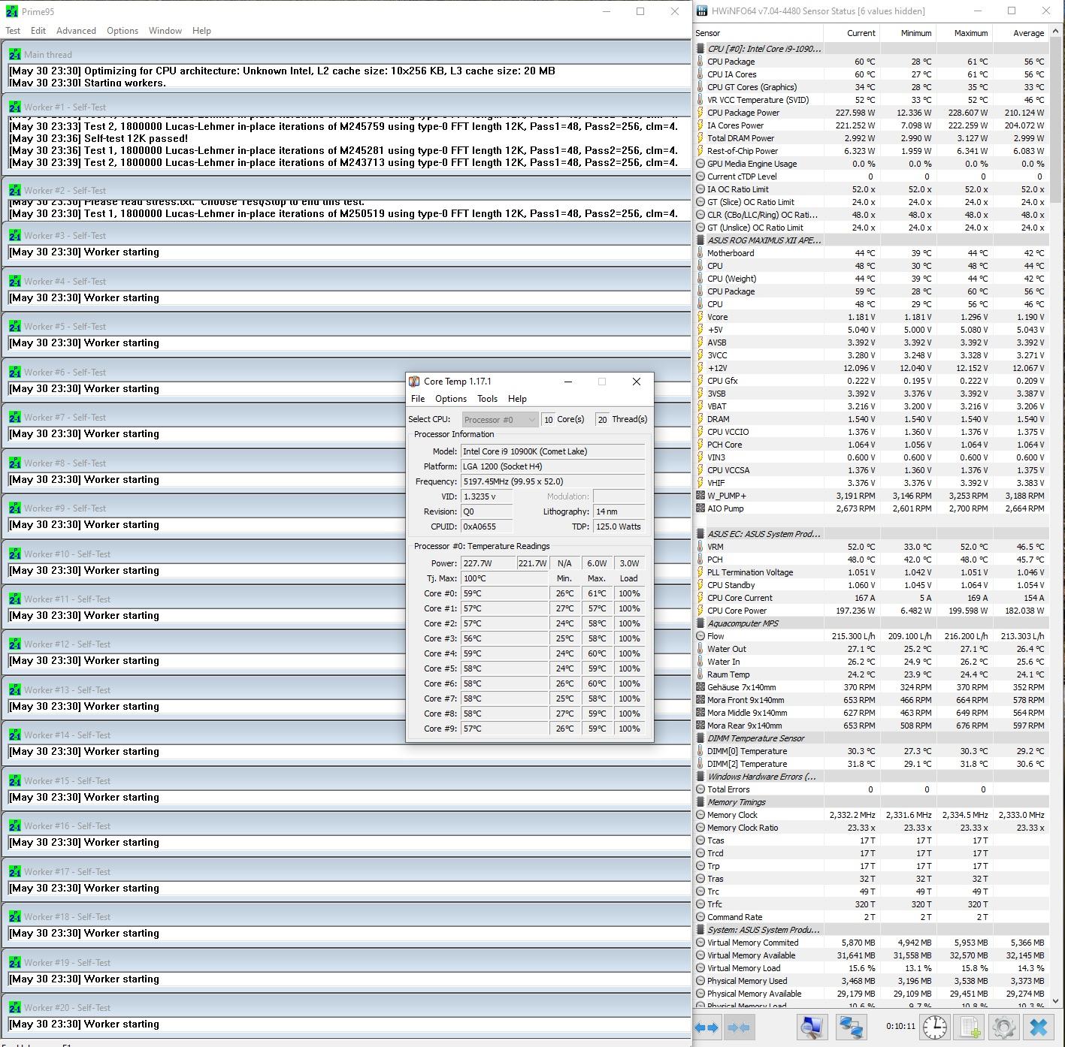The image size is (1065, 1047).
Task: Click the Prime95 title bar application icon
Action: (11, 11)
